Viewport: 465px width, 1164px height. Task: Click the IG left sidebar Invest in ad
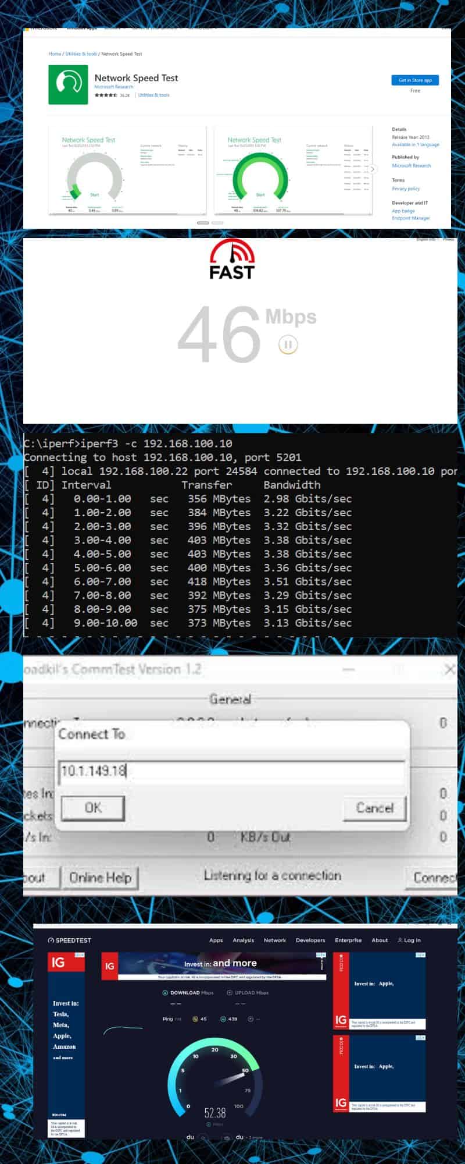tap(66, 1045)
